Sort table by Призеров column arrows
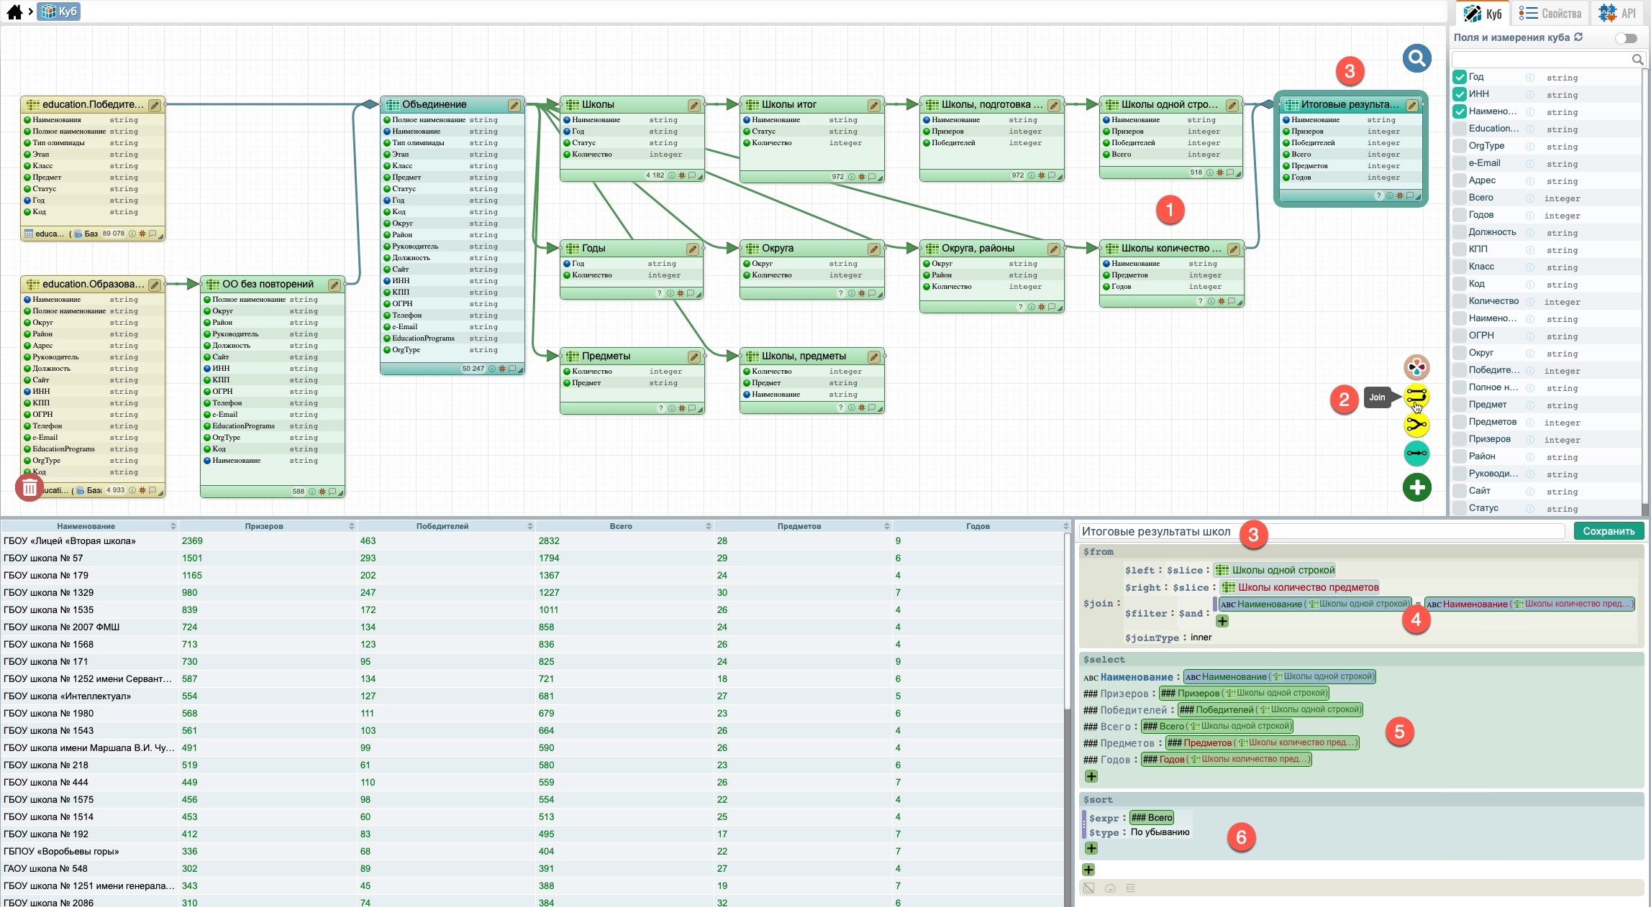 coord(351,527)
